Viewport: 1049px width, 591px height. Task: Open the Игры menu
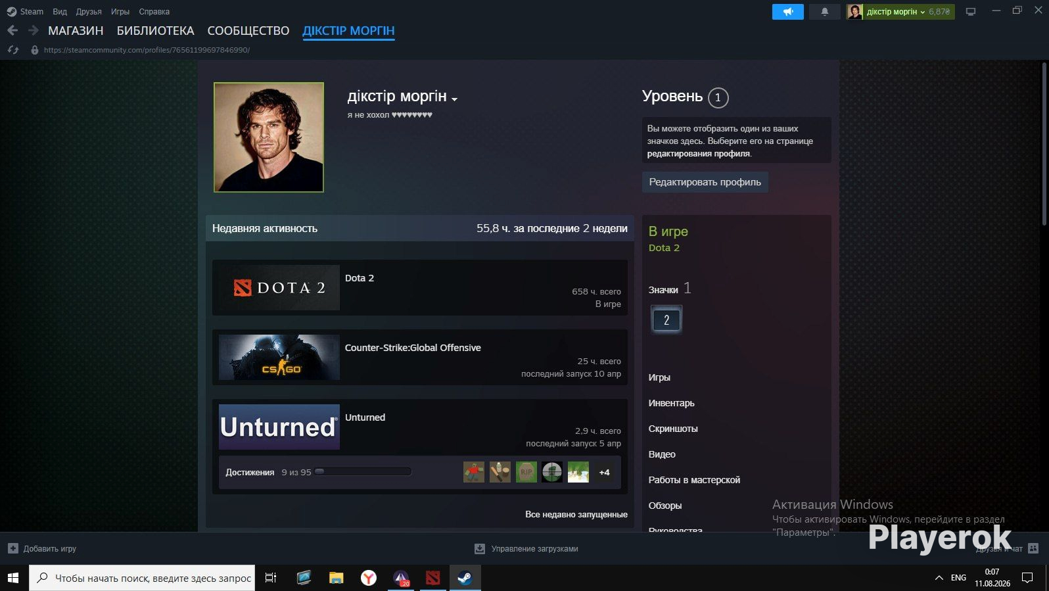[120, 11]
